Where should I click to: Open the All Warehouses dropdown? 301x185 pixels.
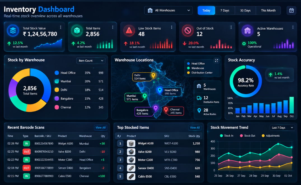coord(168,10)
